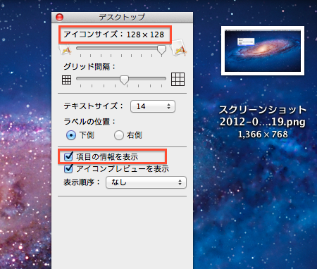Click the left end of アイコンサイズ slider track
This screenshot has width=317, height=269.
(x=78, y=49)
